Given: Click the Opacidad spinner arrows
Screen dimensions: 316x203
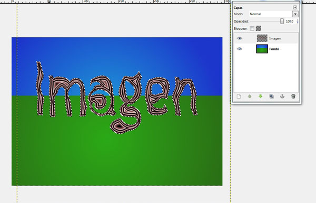Looking at the screenshot, I should [x=298, y=22].
